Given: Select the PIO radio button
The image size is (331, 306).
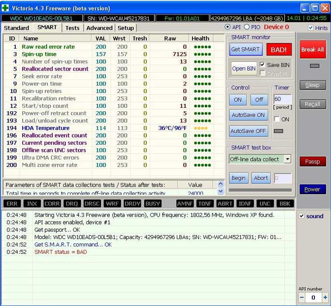Looking at the screenshot, I should tap(246, 27).
